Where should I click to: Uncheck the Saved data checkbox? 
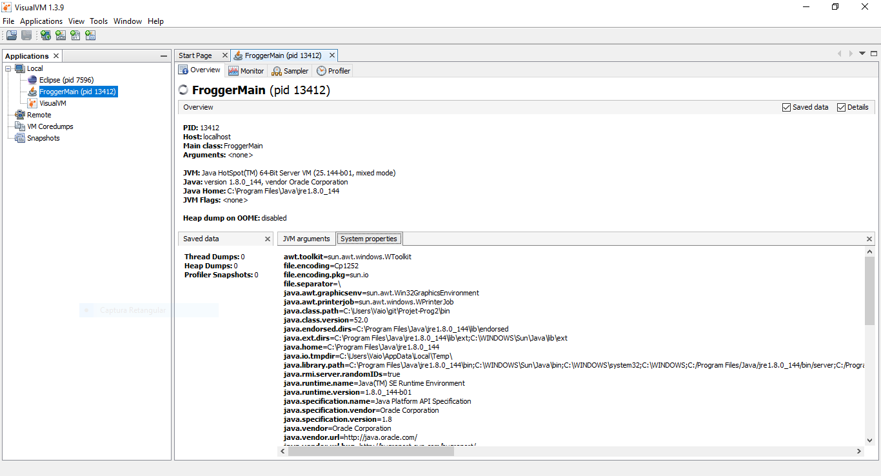(786, 107)
